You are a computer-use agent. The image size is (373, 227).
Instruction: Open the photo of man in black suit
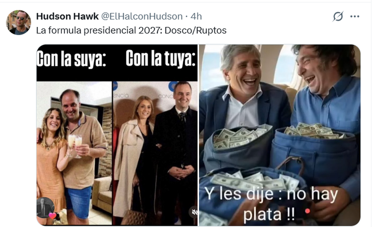[155, 153]
